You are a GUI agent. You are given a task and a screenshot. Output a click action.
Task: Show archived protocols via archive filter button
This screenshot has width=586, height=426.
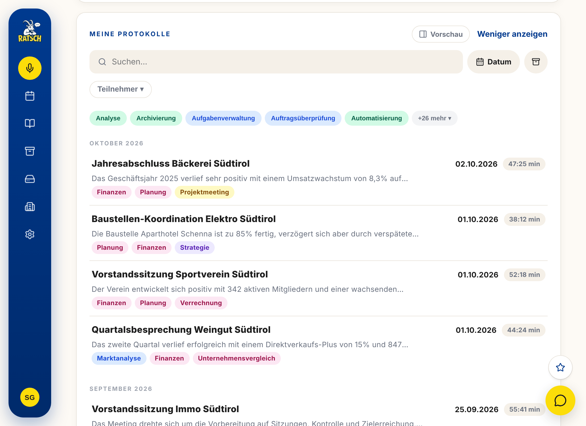(x=536, y=62)
